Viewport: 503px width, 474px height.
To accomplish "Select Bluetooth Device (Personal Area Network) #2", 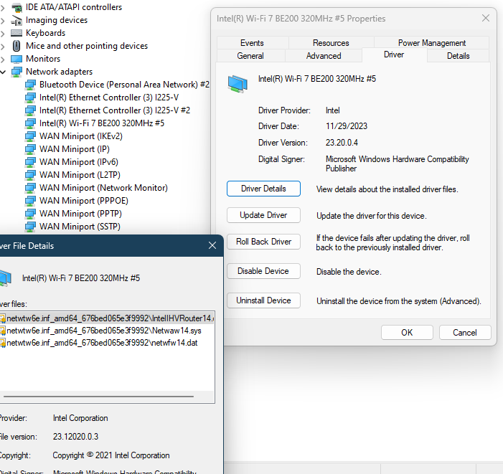I will 124,85.
